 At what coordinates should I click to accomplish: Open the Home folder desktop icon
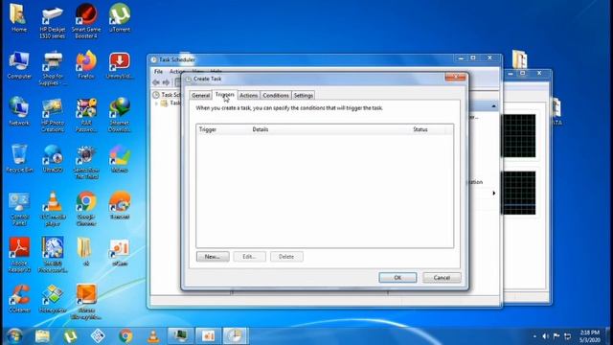coord(18,18)
